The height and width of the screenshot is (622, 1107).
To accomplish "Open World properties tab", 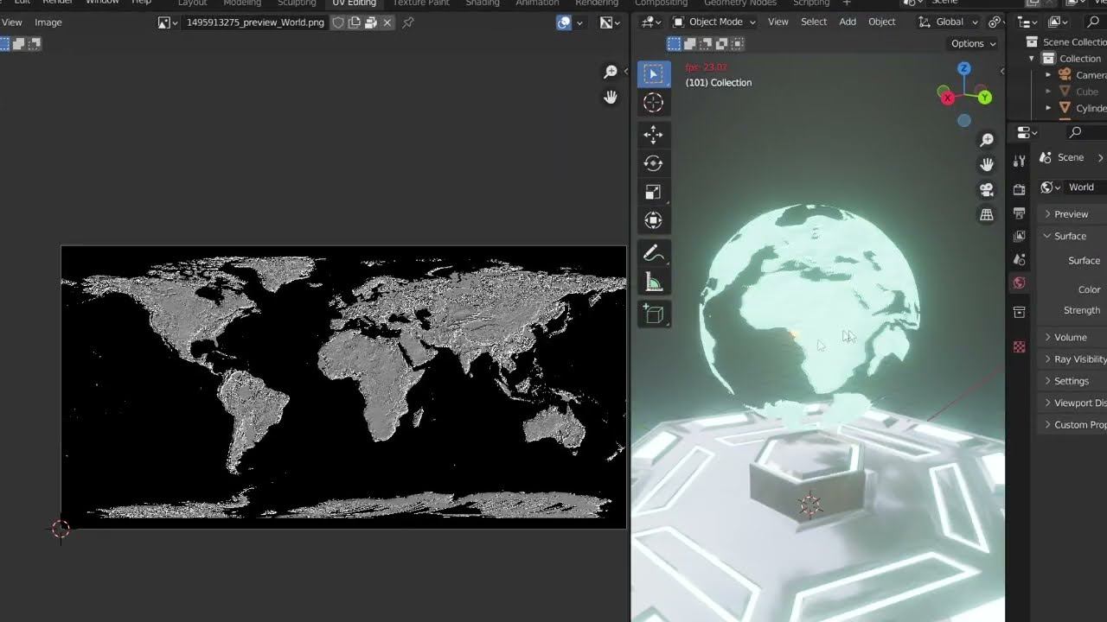I will pyautogui.click(x=1020, y=282).
